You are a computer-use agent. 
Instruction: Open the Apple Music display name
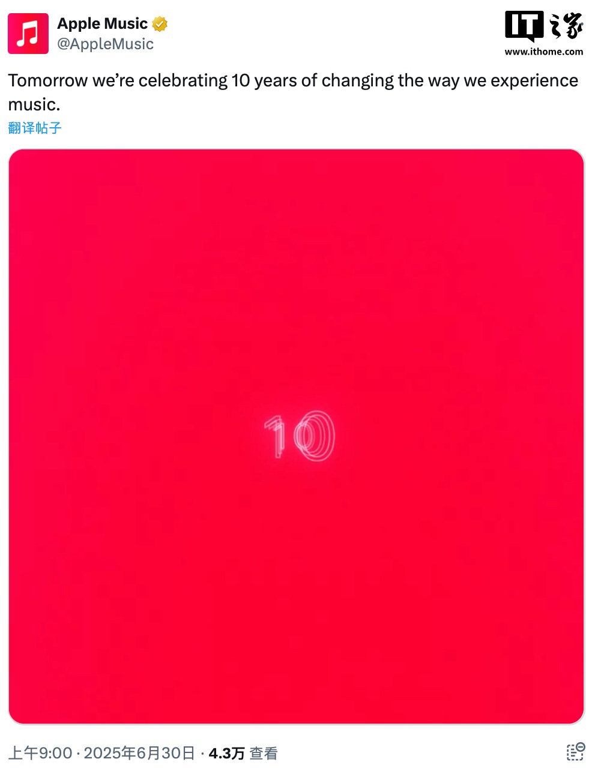pos(103,23)
